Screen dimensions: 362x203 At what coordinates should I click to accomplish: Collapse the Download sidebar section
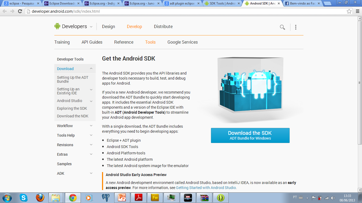pos(91,68)
